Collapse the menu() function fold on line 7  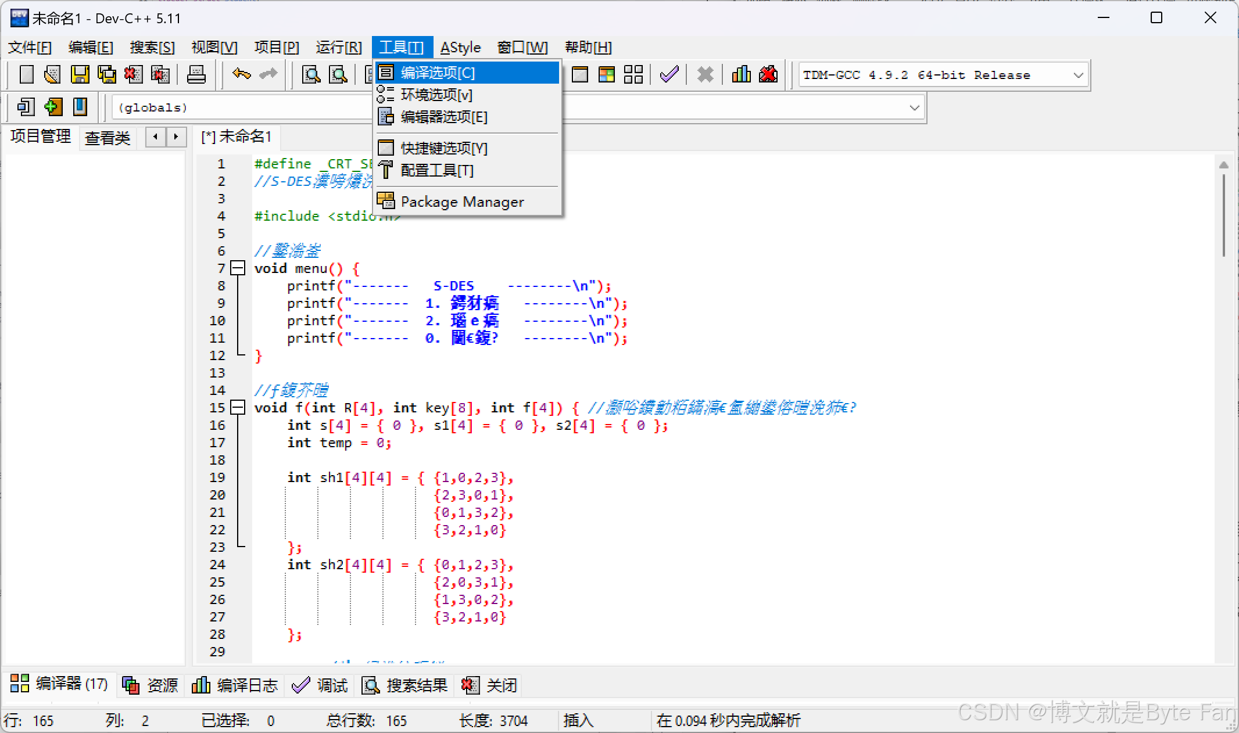pyautogui.click(x=238, y=268)
